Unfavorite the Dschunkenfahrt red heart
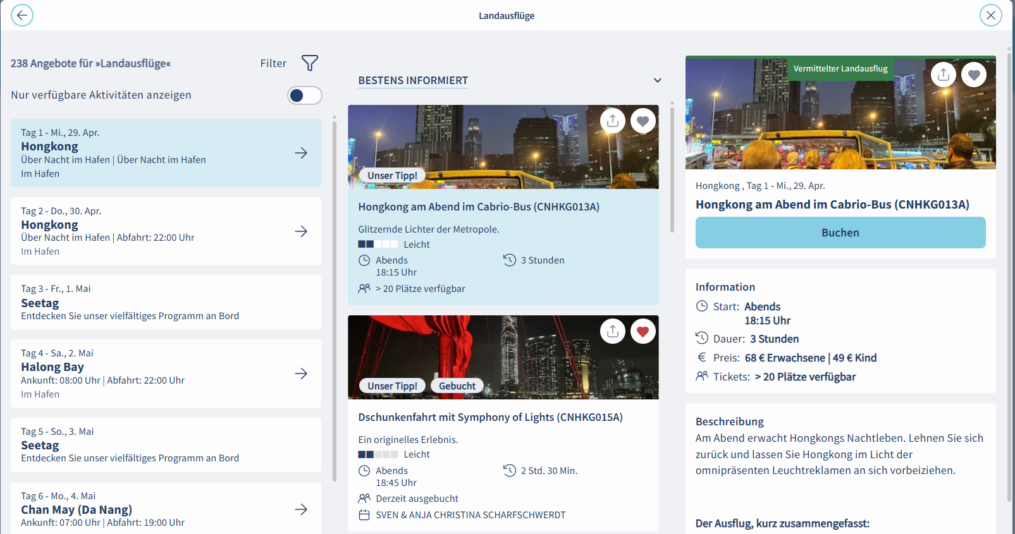Viewport: 1015px width, 534px height. pyautogui.click(x=643, y=331)
